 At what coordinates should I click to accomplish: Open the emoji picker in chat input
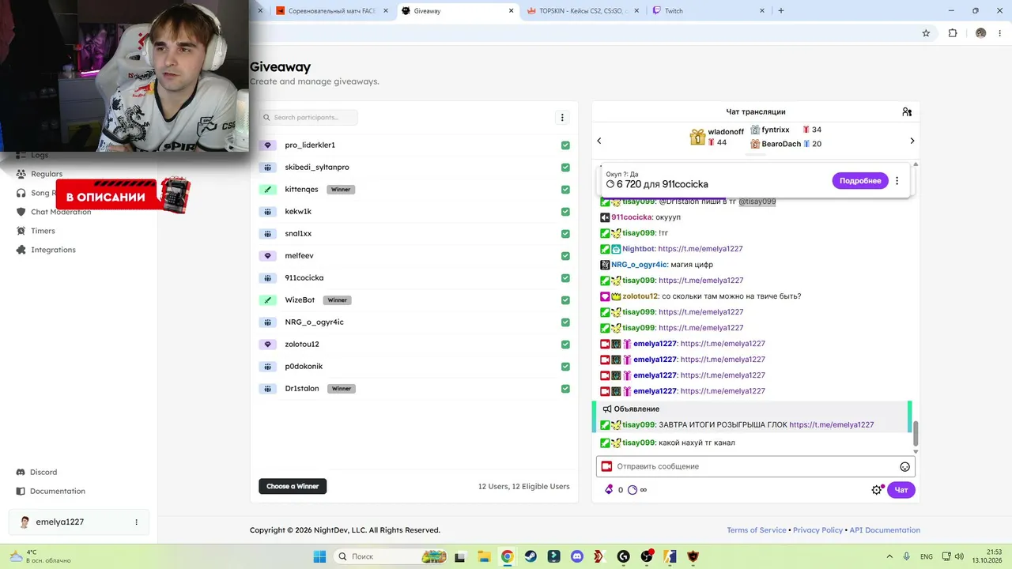tap(904, 466)
